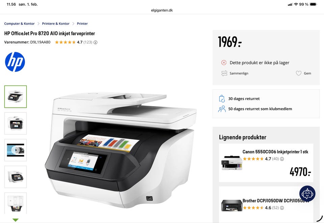
Task: Open rating info icon next to 4.7 (123)
Action: click(x=96, y=42)
